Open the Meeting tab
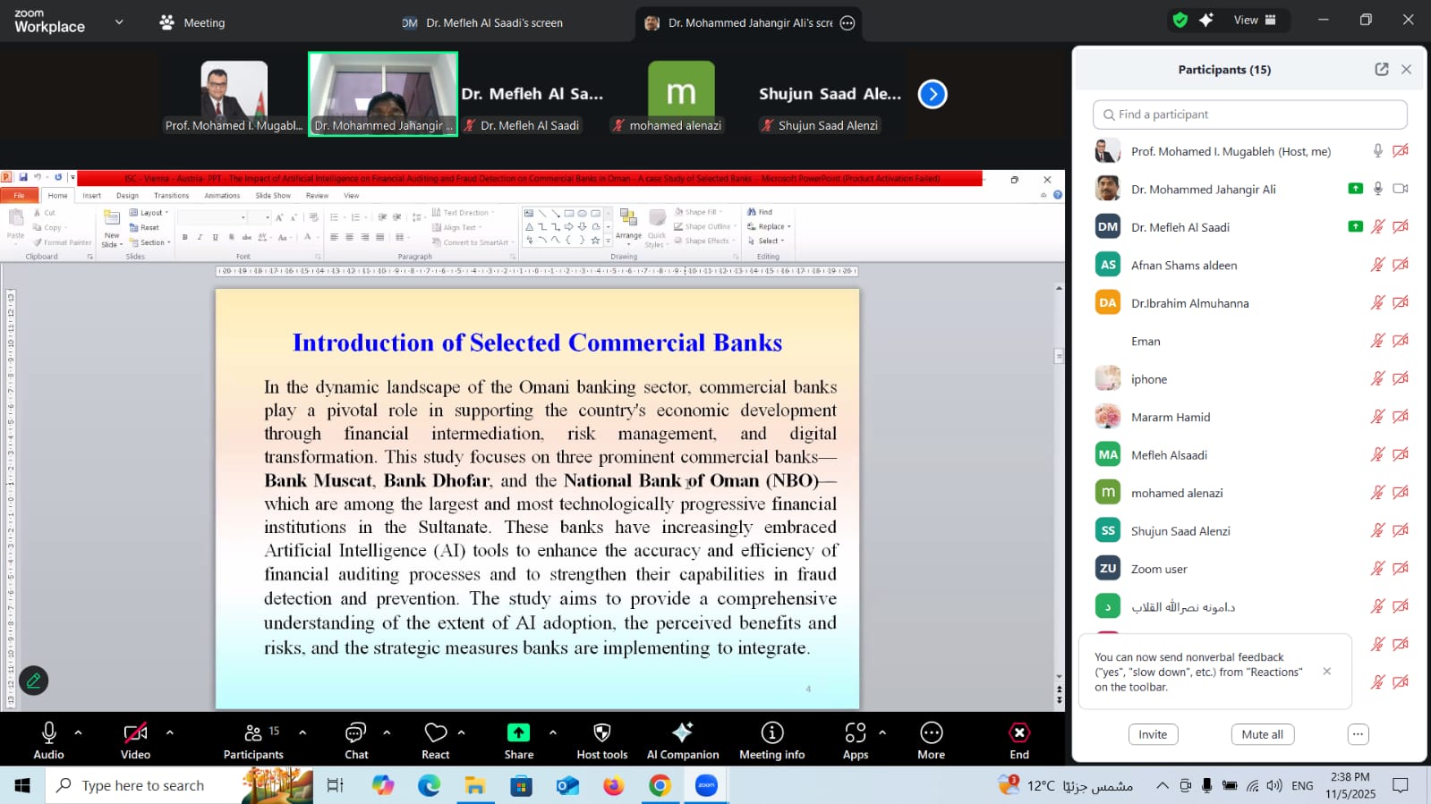 (192, 23)
